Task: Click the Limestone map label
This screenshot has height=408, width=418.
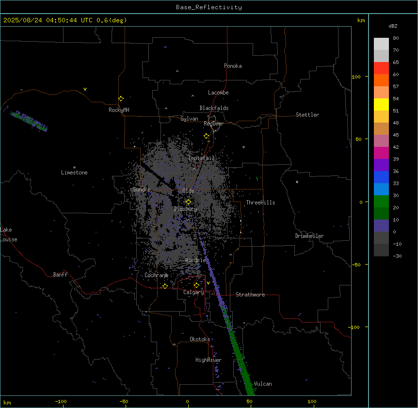Action: click(x=74, y=173)
